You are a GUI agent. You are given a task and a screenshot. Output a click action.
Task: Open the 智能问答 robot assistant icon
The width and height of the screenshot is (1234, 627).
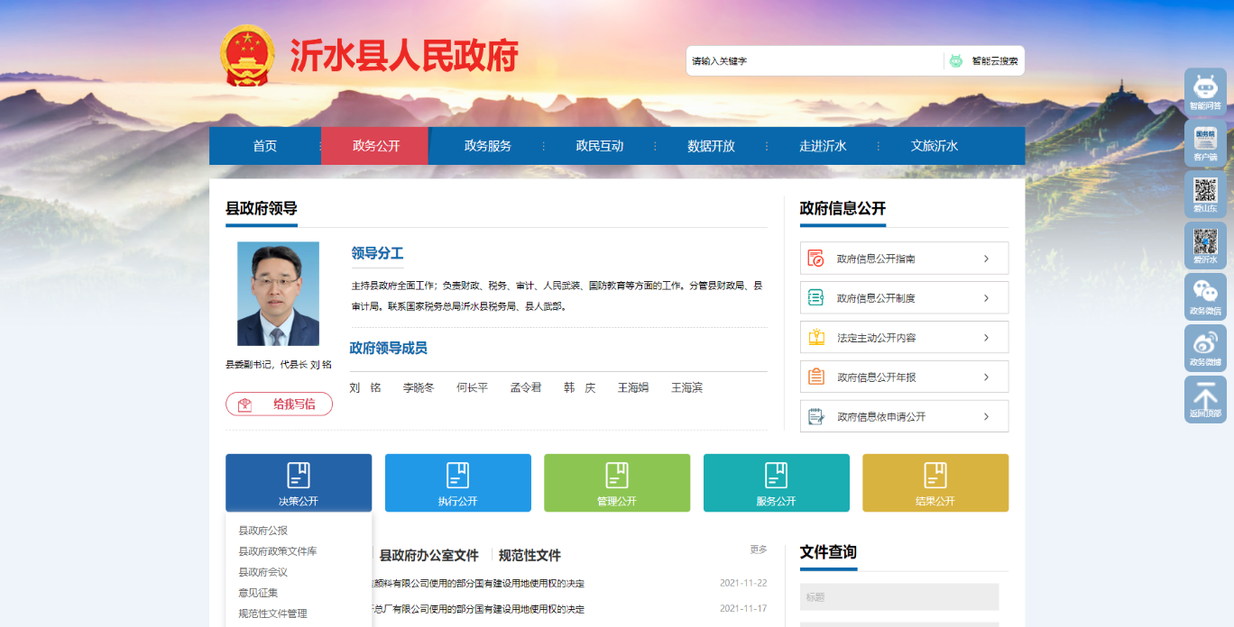pos(1204,91)
